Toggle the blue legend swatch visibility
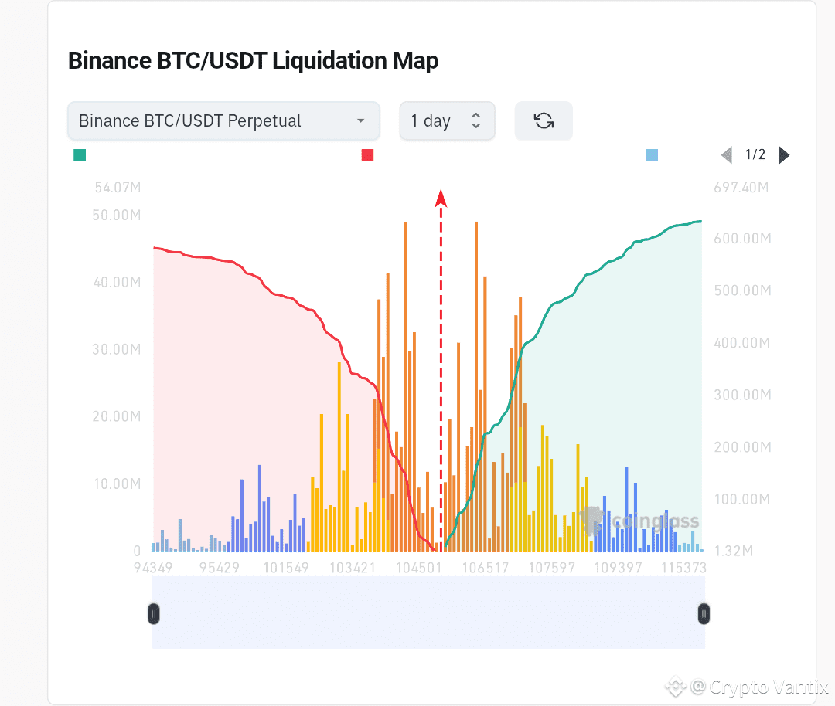Viewport: 835px width, 706px height. (x=652, y=155)
